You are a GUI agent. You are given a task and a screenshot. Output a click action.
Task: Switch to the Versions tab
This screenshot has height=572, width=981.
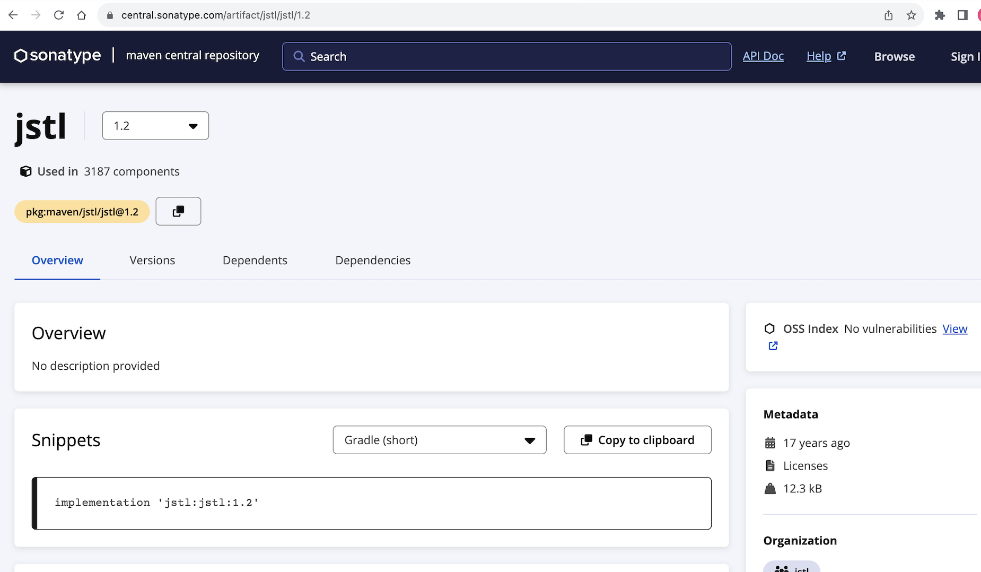(152, 261)
